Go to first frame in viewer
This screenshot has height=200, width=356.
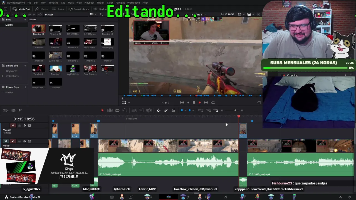[x=182, y=102]
